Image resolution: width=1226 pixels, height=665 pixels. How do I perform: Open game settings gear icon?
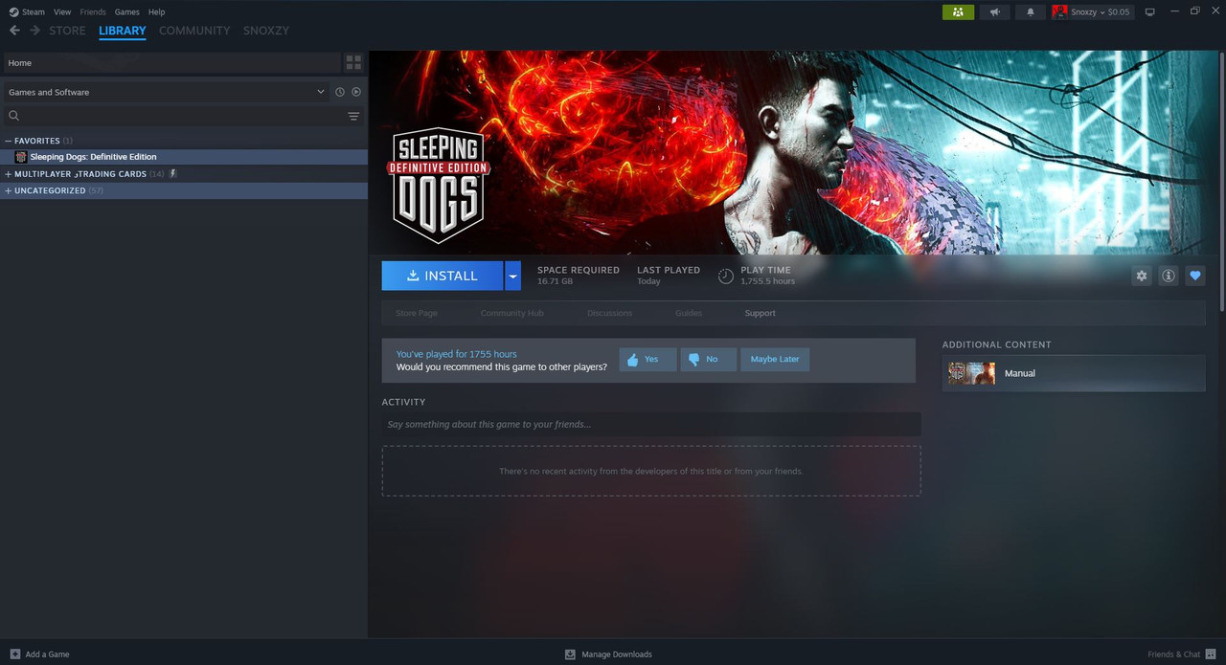[1141, 276]
